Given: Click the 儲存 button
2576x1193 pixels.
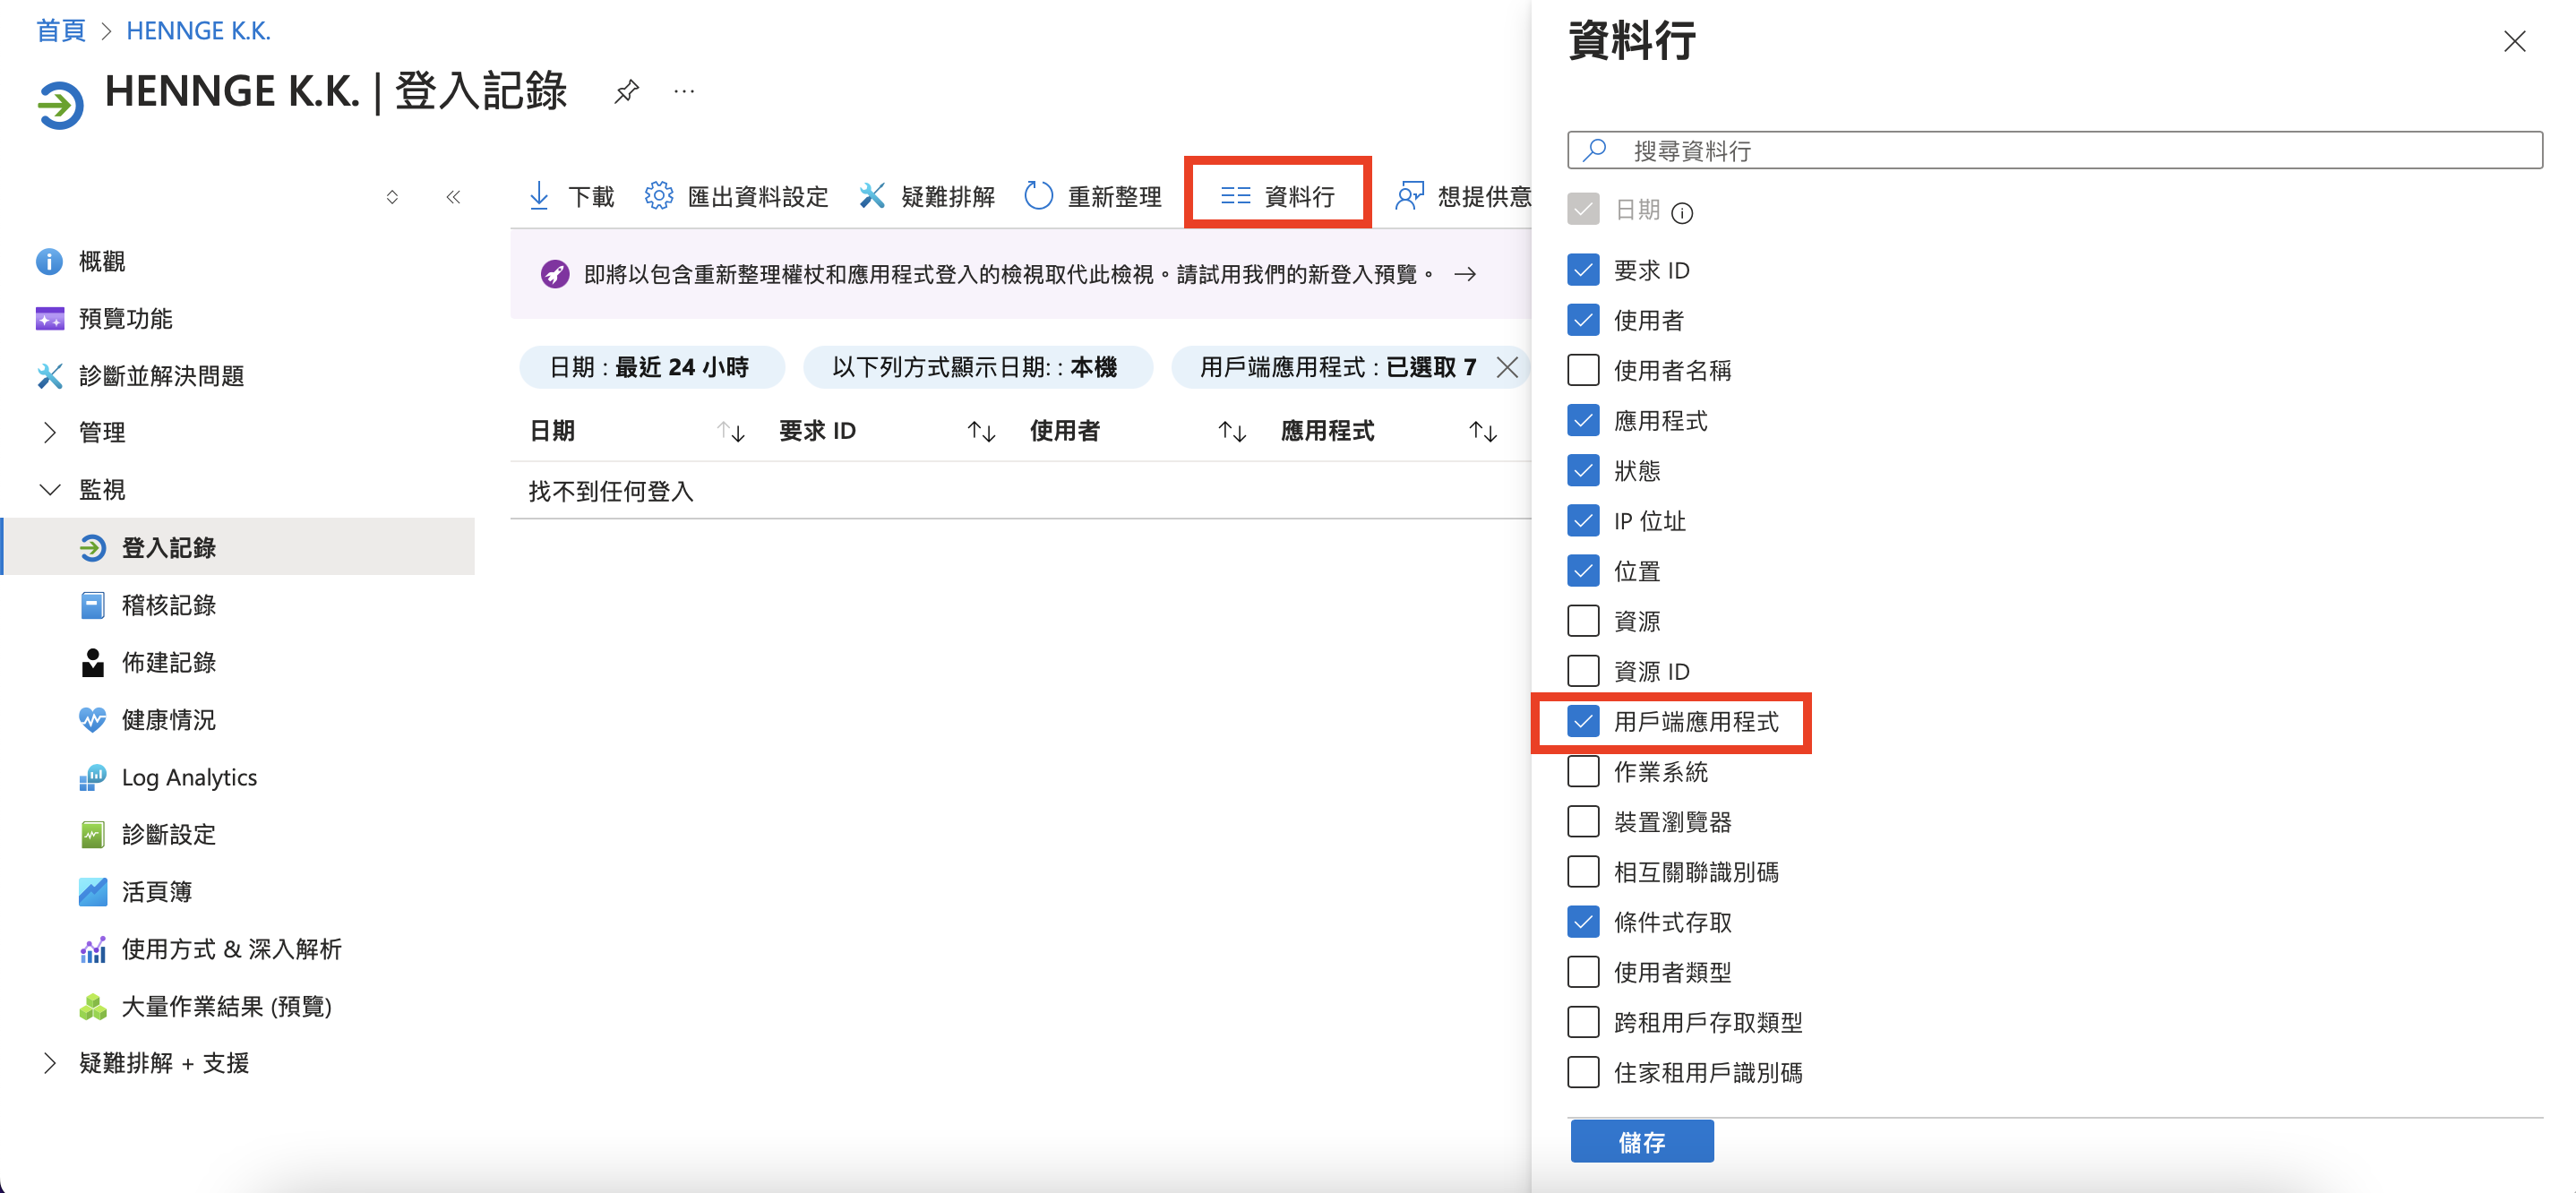Looking at the screenshot, I should (x=1642, y=1142).
